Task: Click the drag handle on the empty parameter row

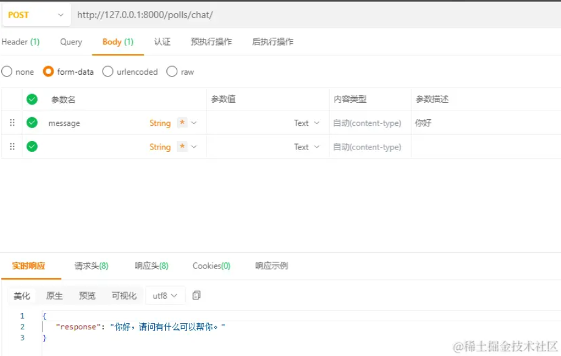Action: (x=12, y=146)
